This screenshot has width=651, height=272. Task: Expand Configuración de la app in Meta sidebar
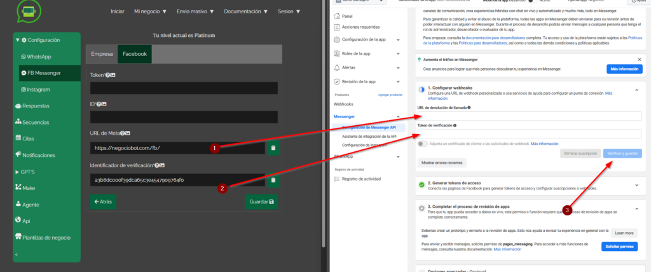pos(398,40)
